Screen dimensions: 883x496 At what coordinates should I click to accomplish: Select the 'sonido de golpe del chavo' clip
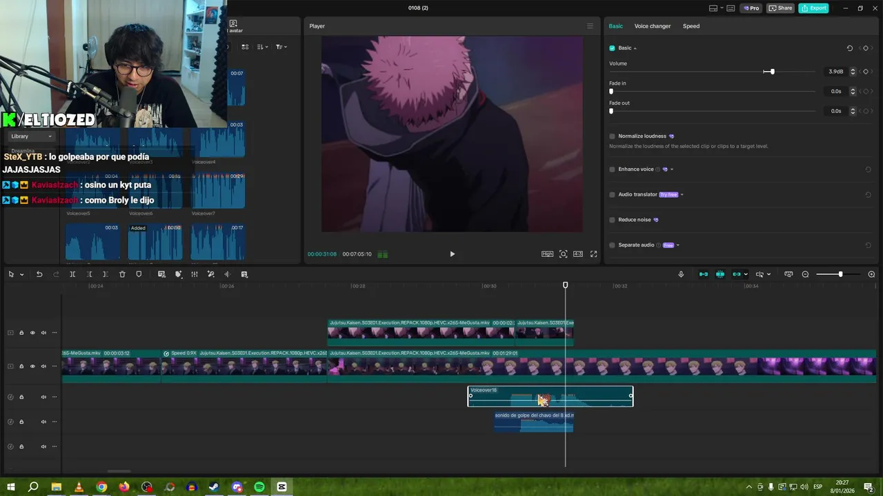pos(533,422)
